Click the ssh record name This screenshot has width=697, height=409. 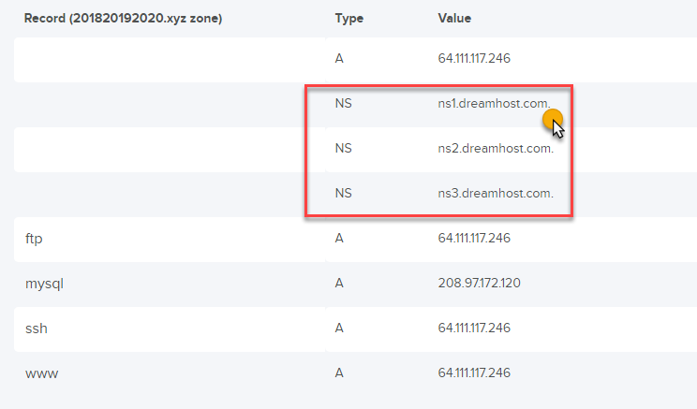tap(36, 329)
